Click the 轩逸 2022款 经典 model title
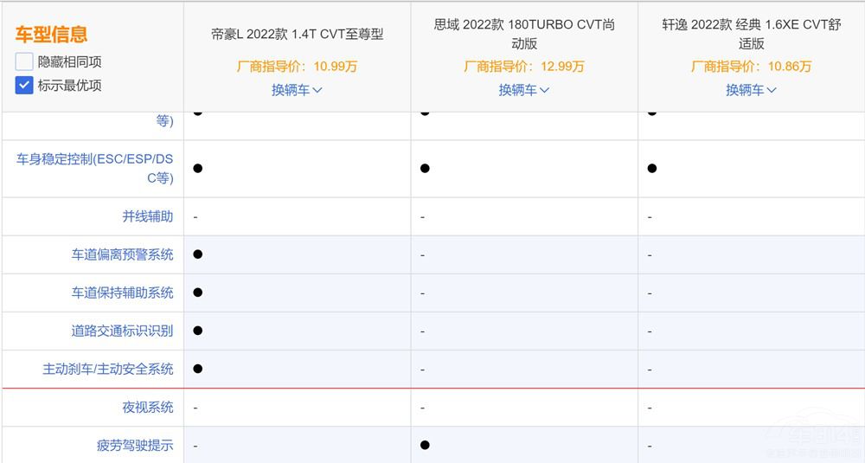The height and width of the screenshot is (463, 865). pos(752,34)
